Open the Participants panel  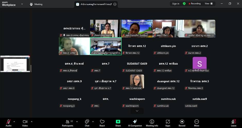click(67, 122)
